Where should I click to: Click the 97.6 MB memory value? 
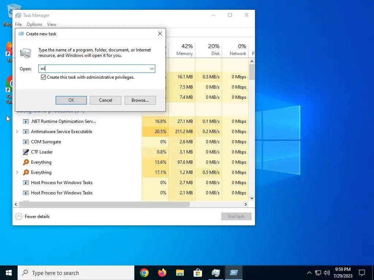coord(185,162)
